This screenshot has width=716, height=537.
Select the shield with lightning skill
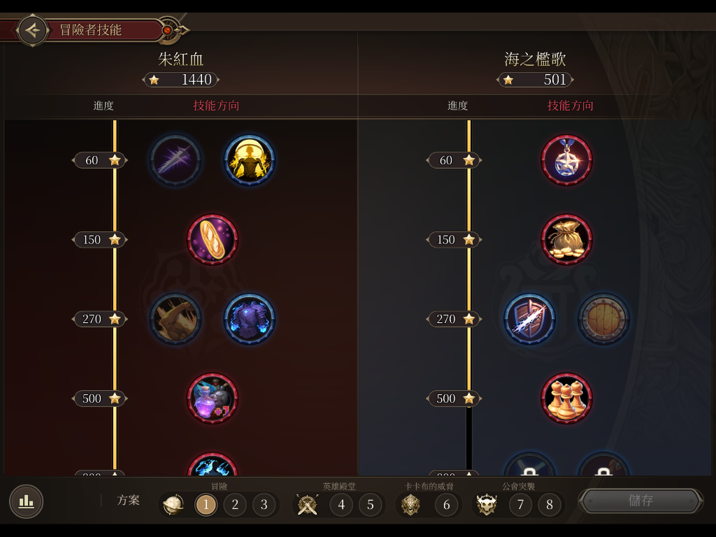click(530, 319)
